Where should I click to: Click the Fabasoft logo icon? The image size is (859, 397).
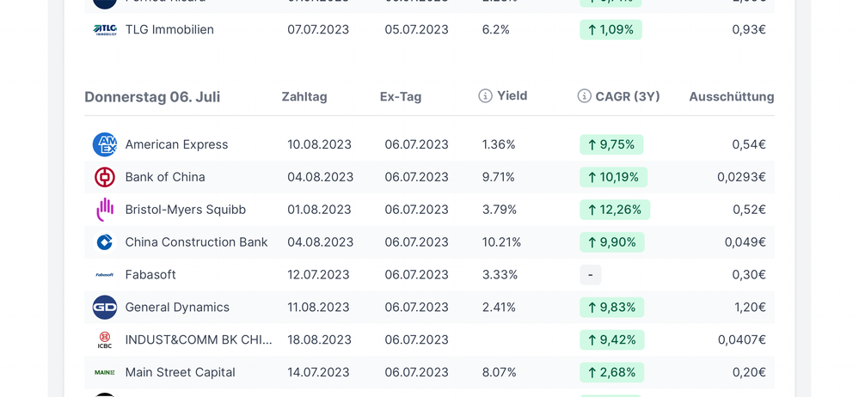point(104,275)
